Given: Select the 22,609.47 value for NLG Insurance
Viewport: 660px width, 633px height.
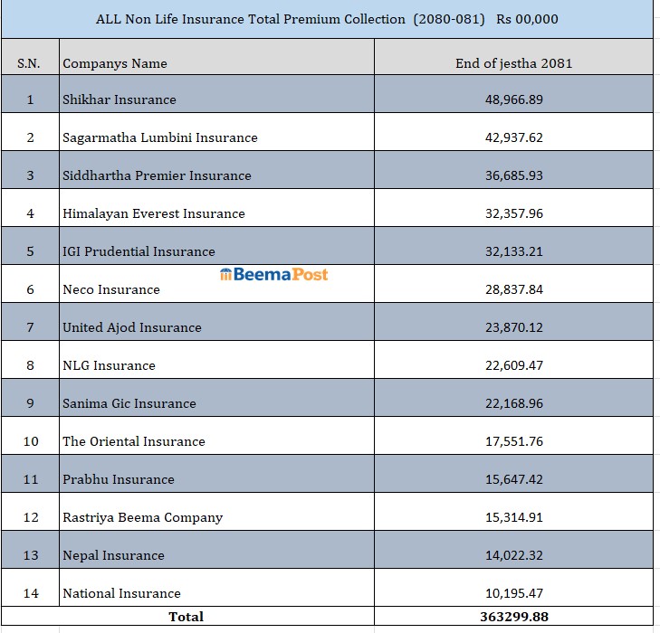Looking at the screenshot, I should [513, 365].
